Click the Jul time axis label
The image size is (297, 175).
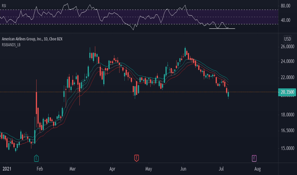click(x=221, y=169)
